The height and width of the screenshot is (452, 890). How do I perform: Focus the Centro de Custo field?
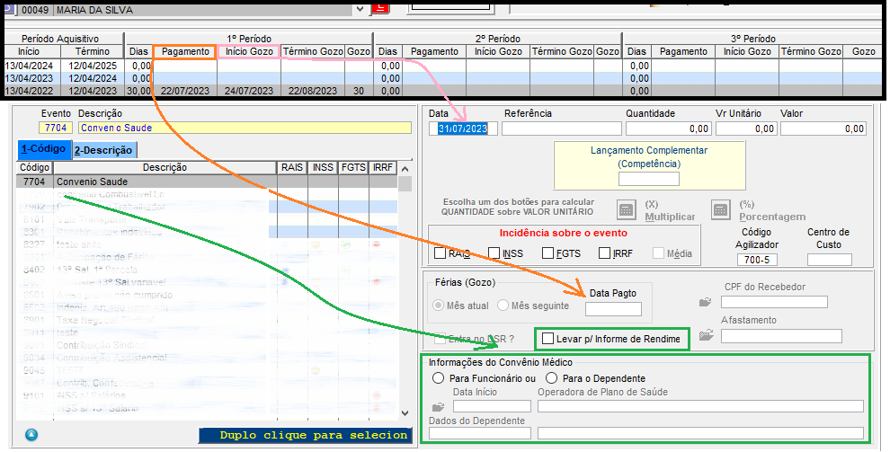(x=829, y=260)
